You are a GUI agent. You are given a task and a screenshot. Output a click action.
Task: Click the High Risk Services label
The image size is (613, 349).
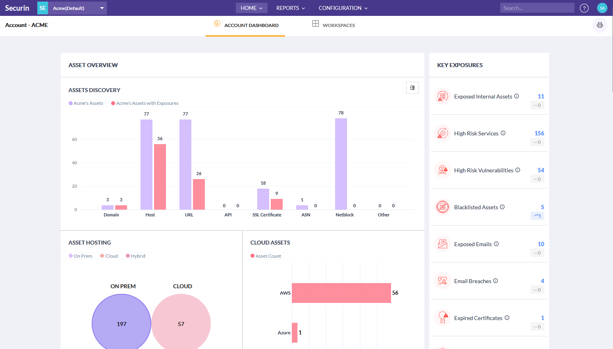coord(476,133)
